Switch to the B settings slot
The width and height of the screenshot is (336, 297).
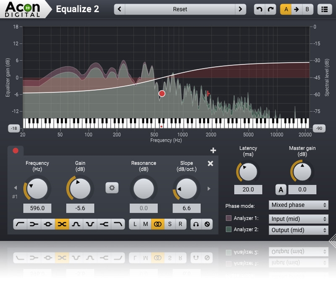coord(307,9)
